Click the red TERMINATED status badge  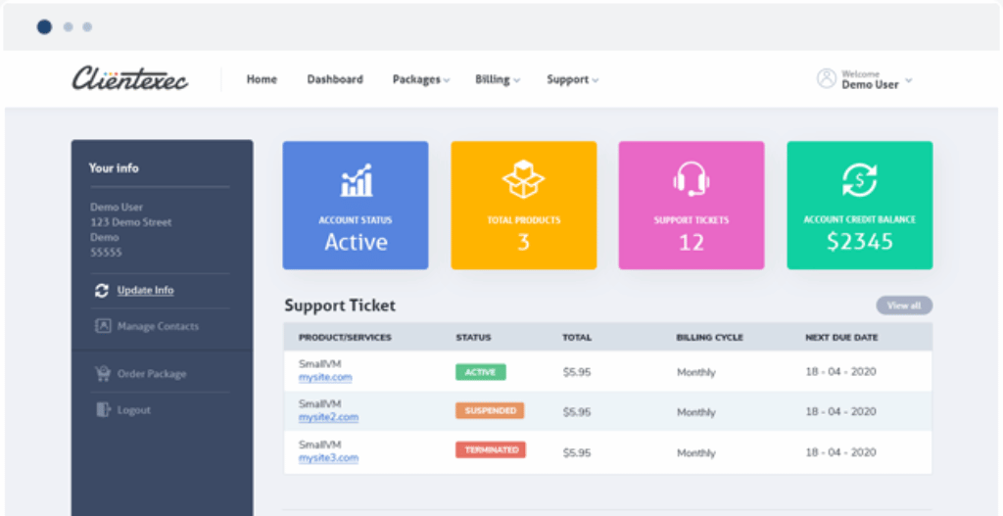490,450
